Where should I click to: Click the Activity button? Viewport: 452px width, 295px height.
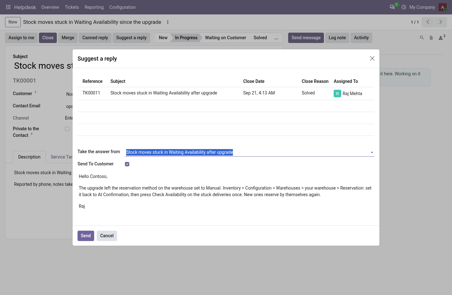coord(361,38)
